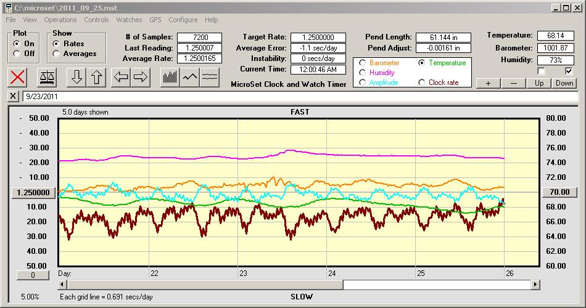Click the 5.00% text at bottom left
Screen dimensions: 586x308
(30, 297)
